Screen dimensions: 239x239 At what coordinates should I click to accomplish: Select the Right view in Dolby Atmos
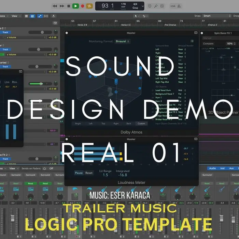click(x=116, y=124)
